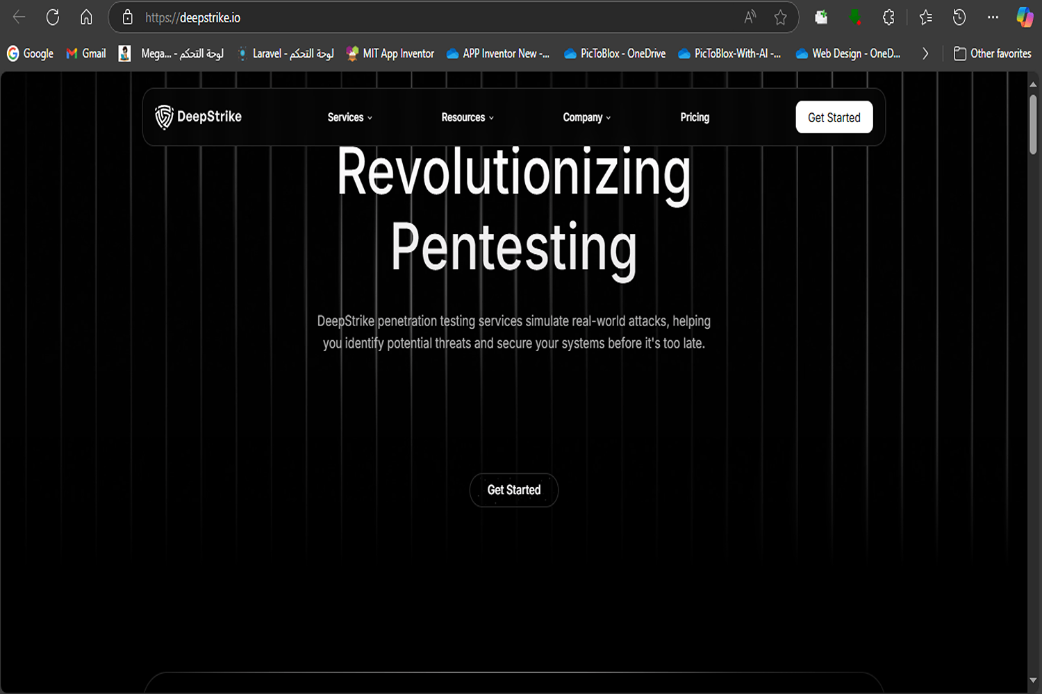Launch the Copilot icon in the toolbar
Viewport: 1042px width, 694px height.
coord(1025,17)
